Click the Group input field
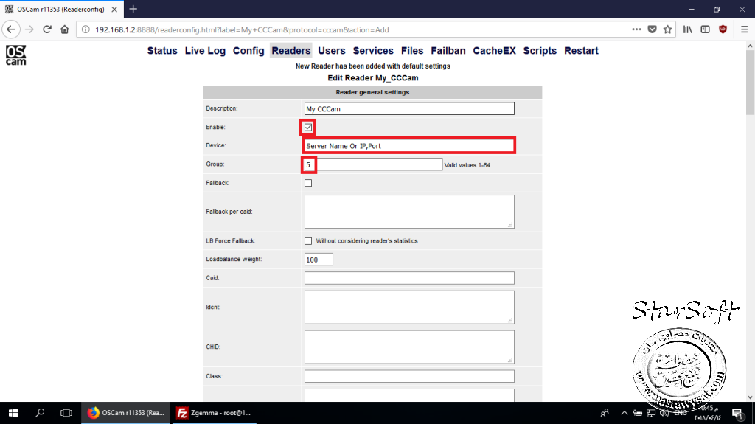 click(373, 164)
